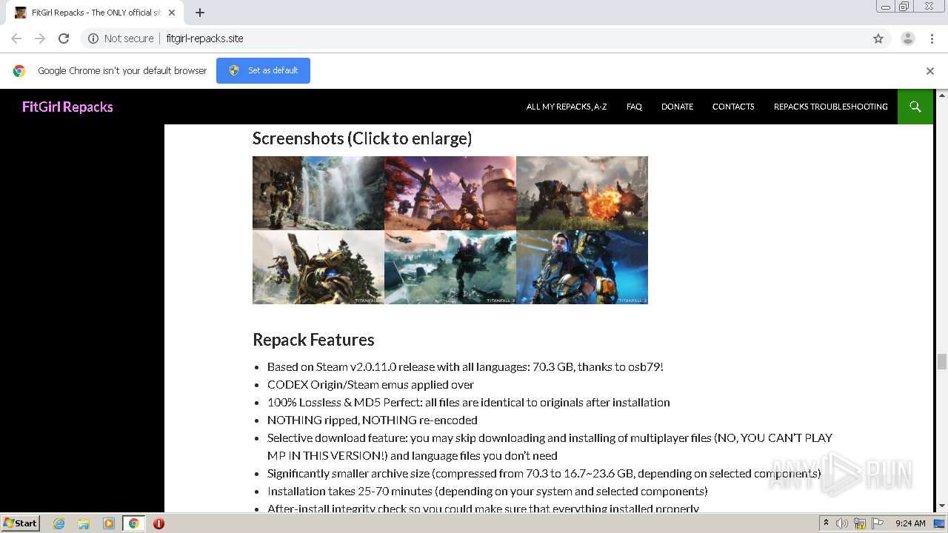
Task: Enlarge the pilot in blue screenshot
Action: click(x=582, y=267)
